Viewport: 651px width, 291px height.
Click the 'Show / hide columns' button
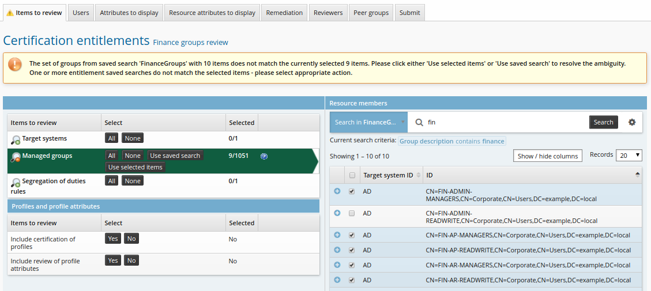[x=547, y=156]
